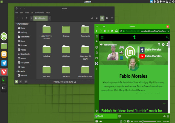Open the Tumblr web panel in sidebar

pos(97,63)
